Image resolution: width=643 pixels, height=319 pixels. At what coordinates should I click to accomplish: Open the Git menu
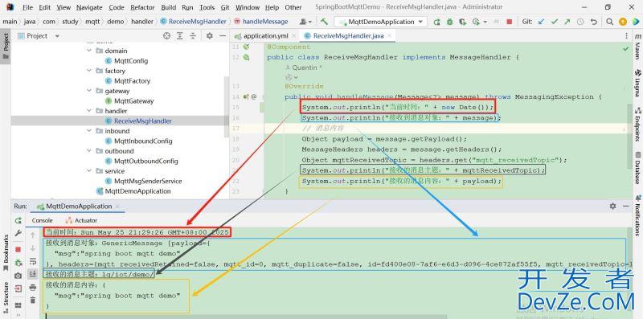tap(225, 7)
